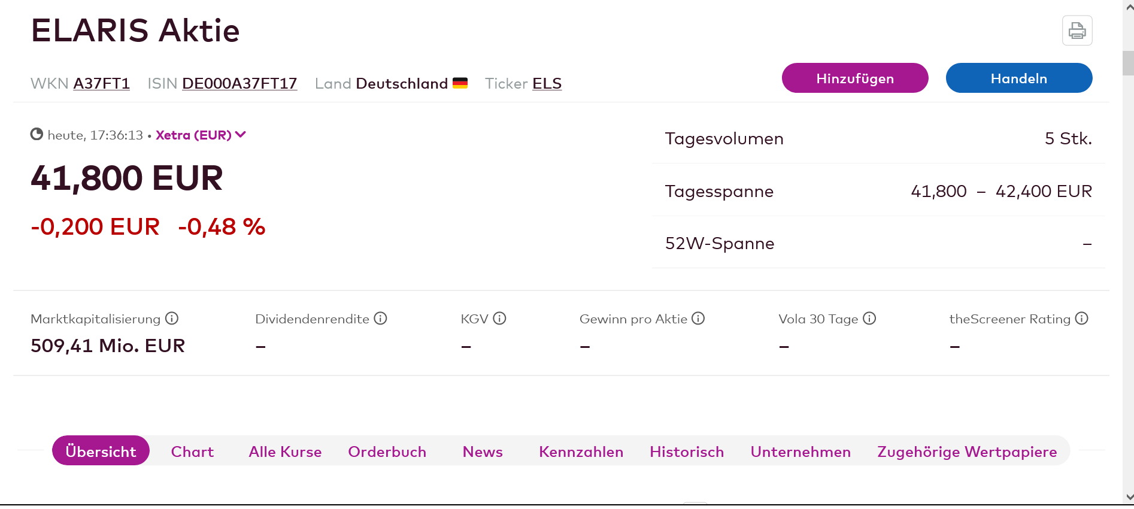
Task: Click the German flag icon
Action: [x=460, y=83]
